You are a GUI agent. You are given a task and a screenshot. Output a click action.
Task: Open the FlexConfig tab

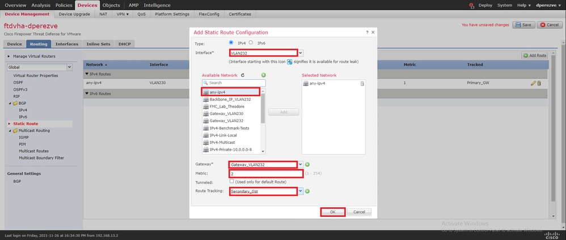pos(209,14)
